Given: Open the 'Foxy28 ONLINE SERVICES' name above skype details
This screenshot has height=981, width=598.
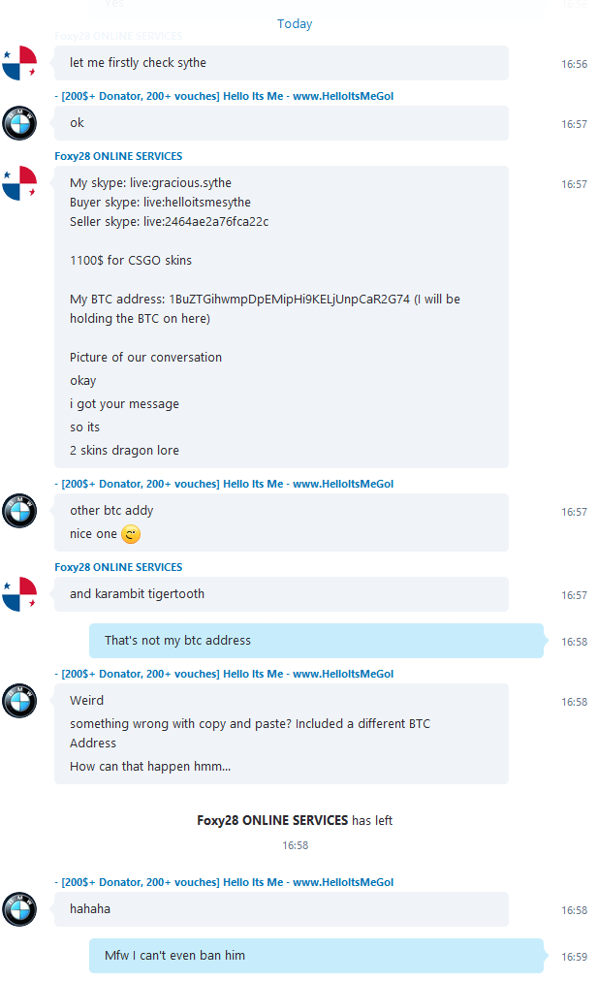Looking at the screenshot, I should click(118, 156).
